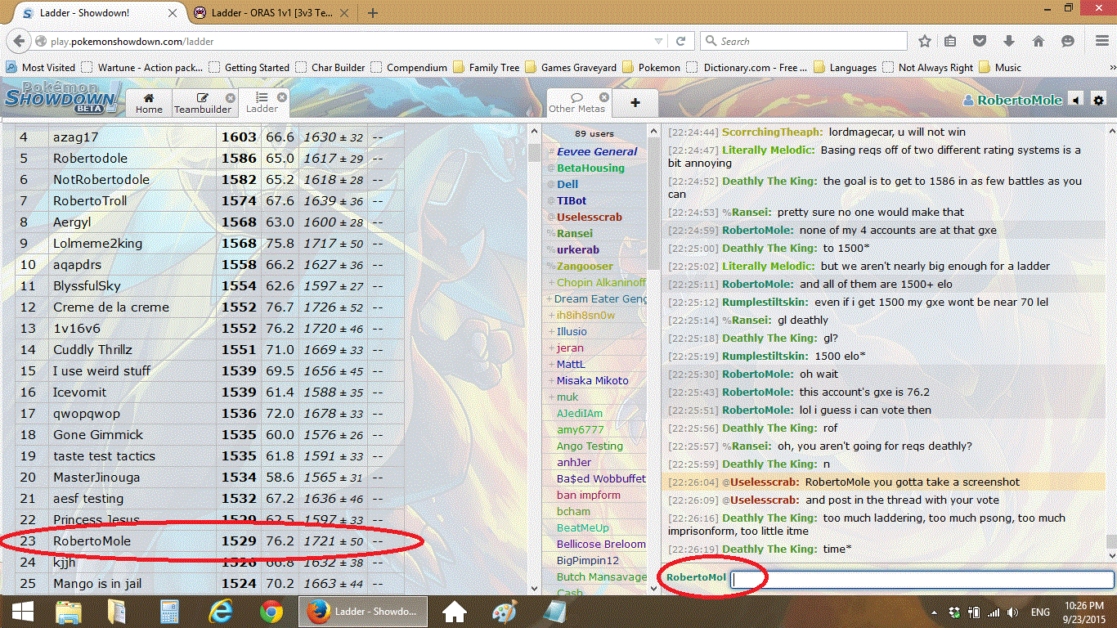
Task: Expand the URL bar history dropdown
Action: click(x=659, y=41)
